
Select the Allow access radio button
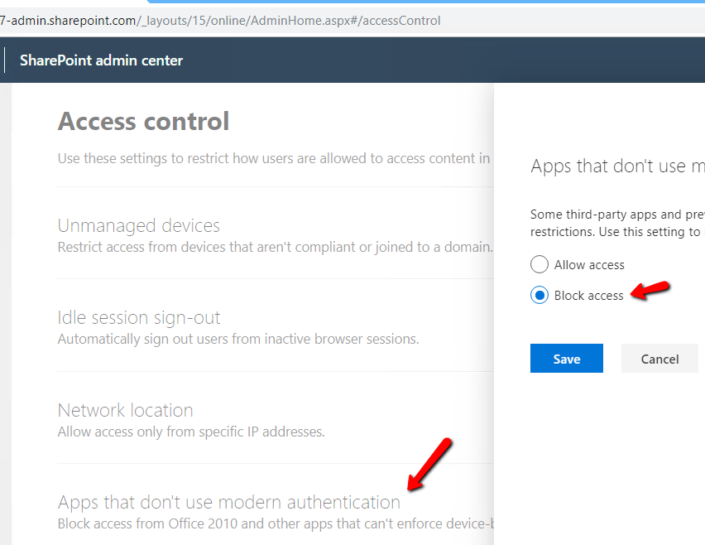(540, 265)
